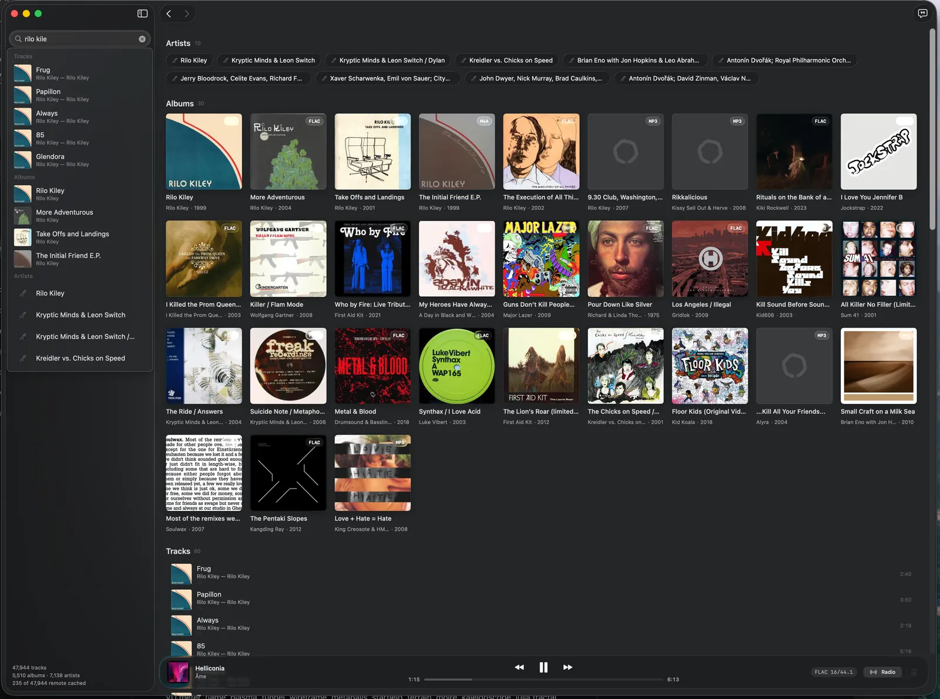The image size is (940, 699).
Task: Open the Helliconia now-playing artwork
Action: tap(178, 672)
